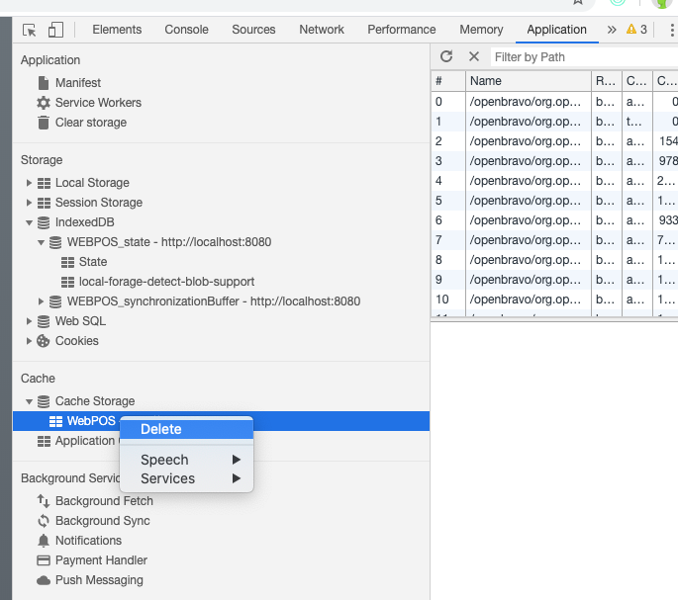The width and height of the screenshot is (678, 600).
Task: Expand the Session Storage tree node
Action: coord(30,203)
